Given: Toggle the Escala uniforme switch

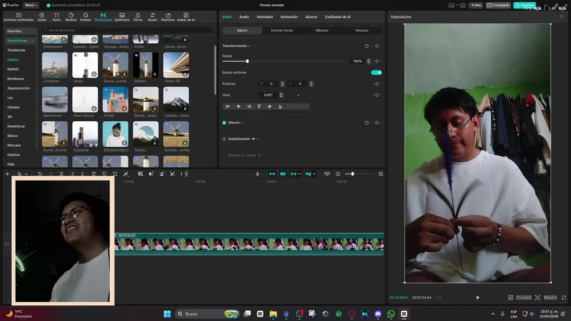Looking at the screenshot, I should (377, 72).
